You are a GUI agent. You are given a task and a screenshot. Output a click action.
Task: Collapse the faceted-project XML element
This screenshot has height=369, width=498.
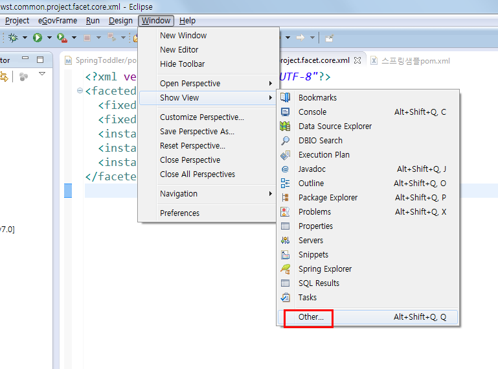point(80,91)
